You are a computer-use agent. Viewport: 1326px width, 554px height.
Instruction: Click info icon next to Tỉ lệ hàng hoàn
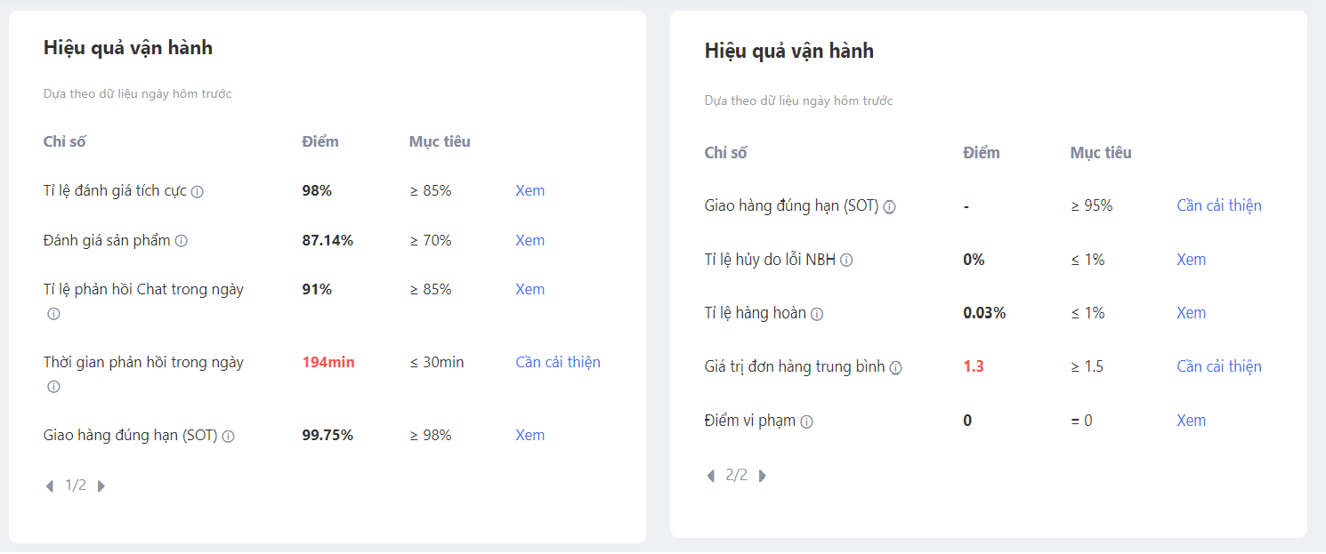pos(817,314)
